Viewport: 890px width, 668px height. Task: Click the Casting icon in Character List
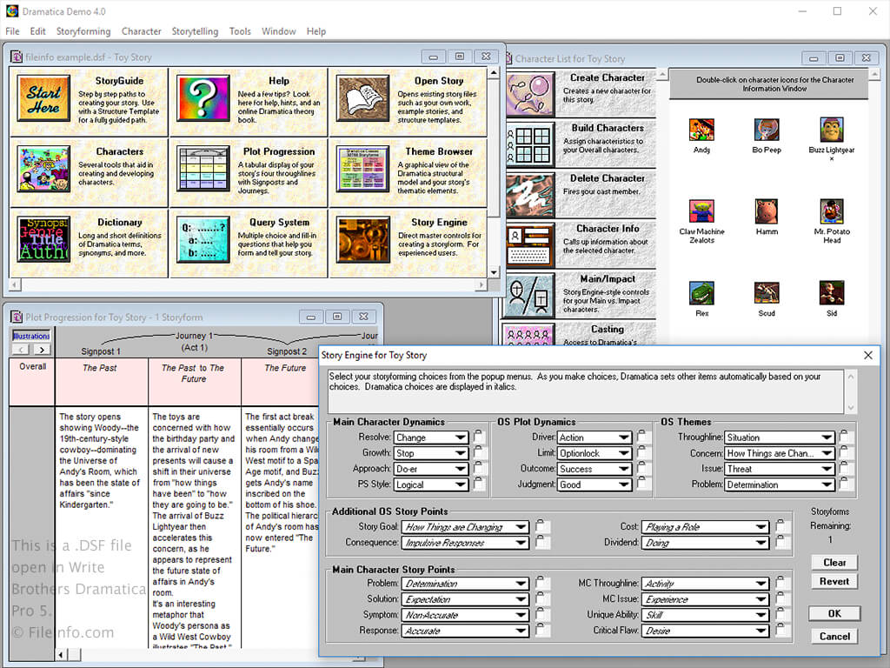(530, 335)
